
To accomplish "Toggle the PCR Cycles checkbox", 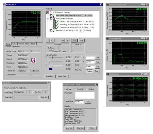I will pyautogui.click(x=51, y=19).
